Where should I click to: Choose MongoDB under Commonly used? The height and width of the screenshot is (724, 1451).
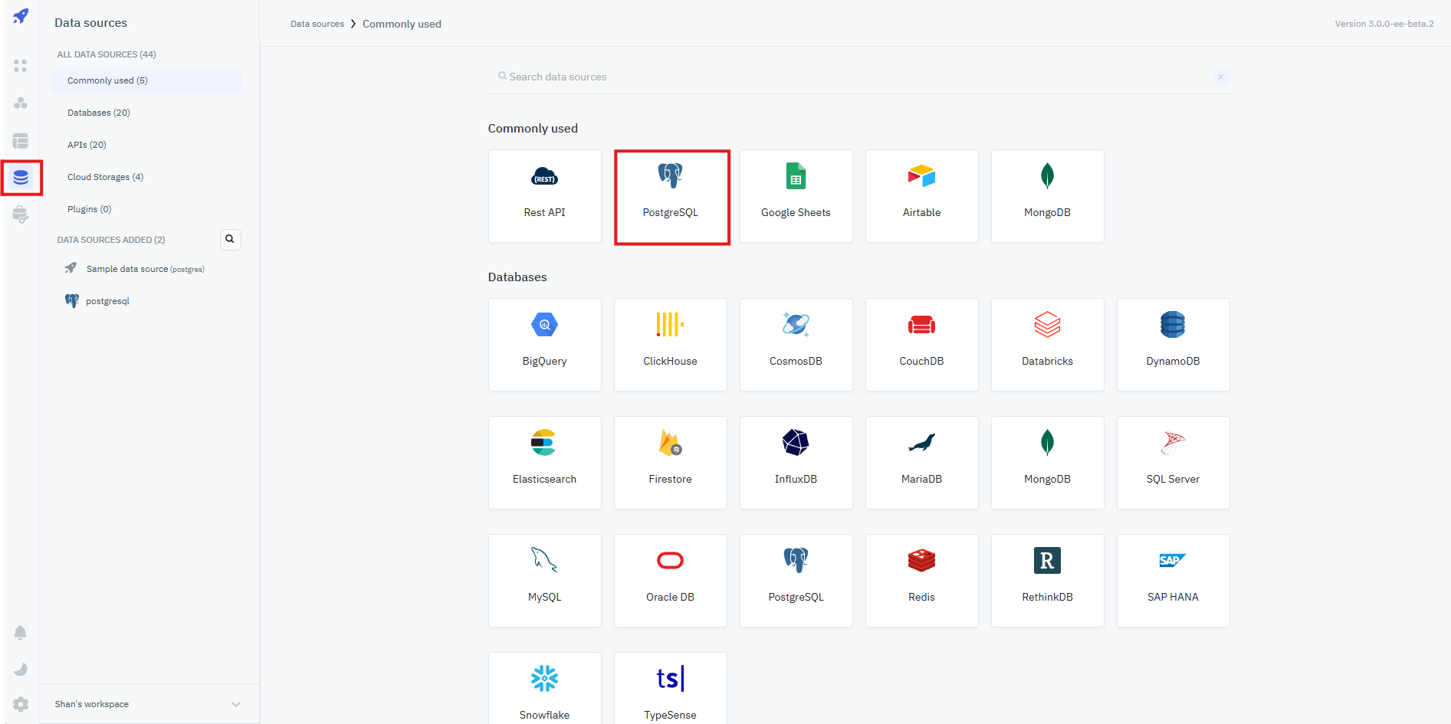pos(1048,196)
